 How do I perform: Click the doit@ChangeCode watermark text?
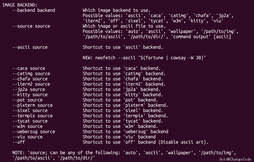click(235, 159)
